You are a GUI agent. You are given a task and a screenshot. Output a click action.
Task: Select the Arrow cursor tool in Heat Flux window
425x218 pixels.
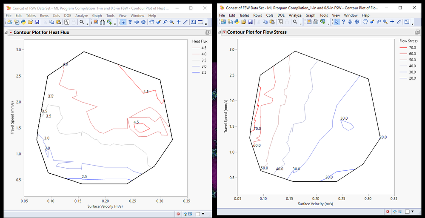pyautogui.click(x=123, y=22)
